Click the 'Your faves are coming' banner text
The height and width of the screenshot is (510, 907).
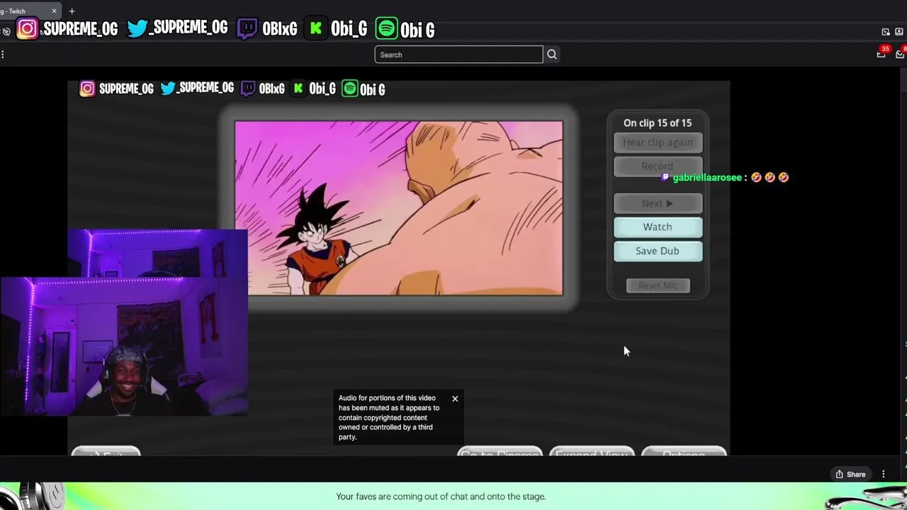coord(441,497)
